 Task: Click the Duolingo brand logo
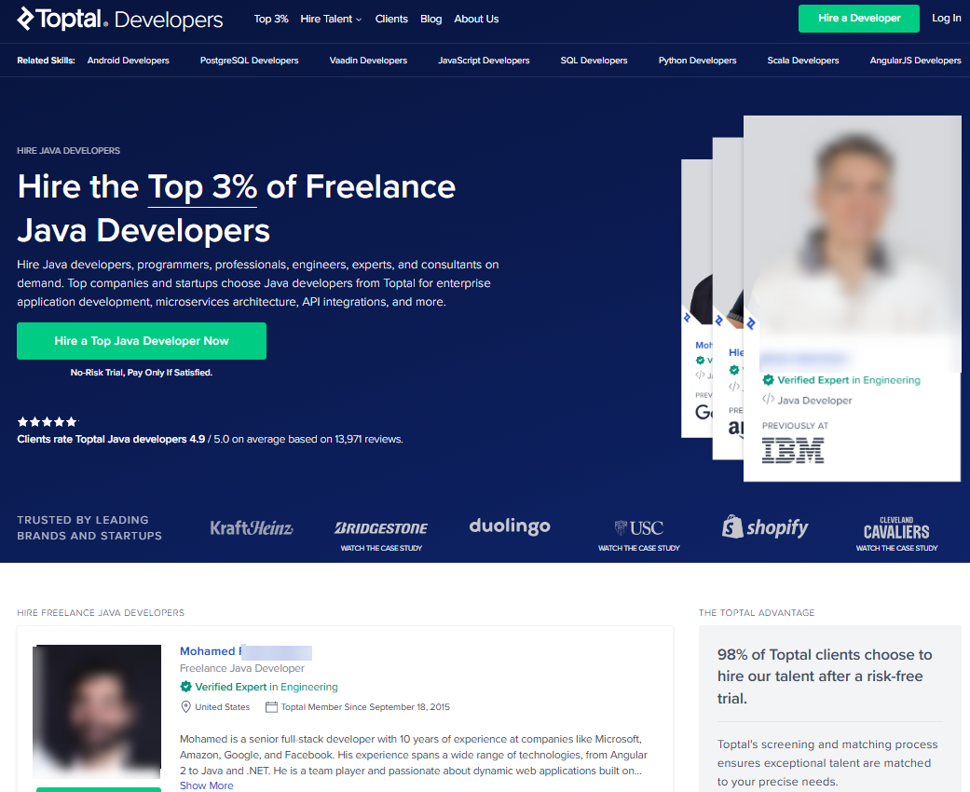(510, 526)
